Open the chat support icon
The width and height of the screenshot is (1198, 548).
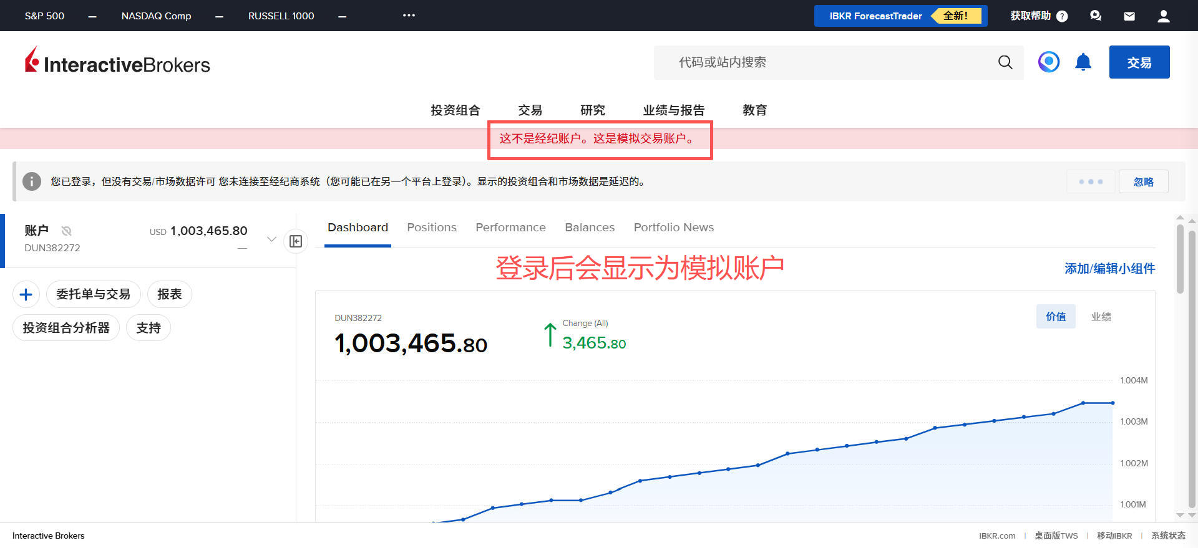pyautogui.click(x=1096, y=16)
